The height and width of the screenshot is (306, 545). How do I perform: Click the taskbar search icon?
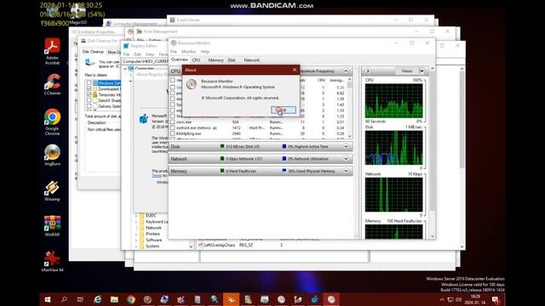pos(64,299)
